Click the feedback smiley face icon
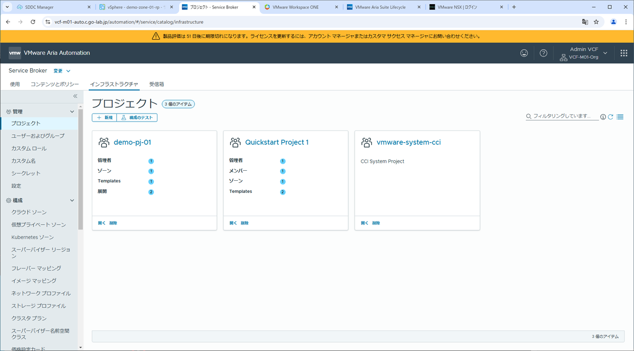This screenshot has height=351, width=634. point(524,53)
